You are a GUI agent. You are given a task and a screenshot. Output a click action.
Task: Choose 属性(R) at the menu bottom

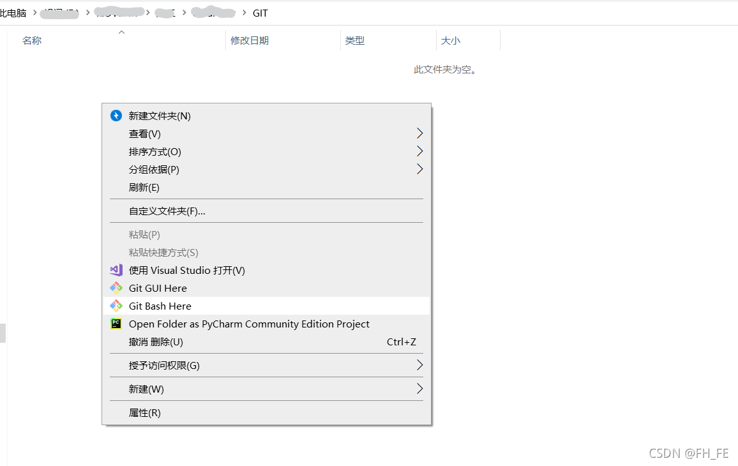[266, 413]
